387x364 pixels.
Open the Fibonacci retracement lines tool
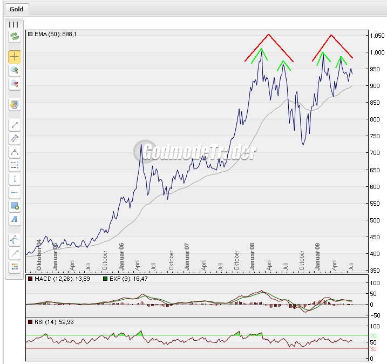click(x=14, y=166)
